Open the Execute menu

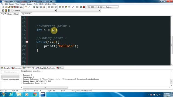click(29, 4)
